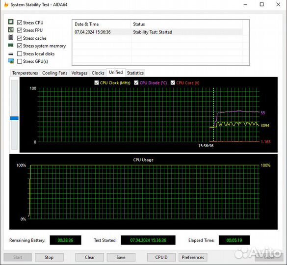The height and width of the screenshot is (265, 287).
Task: Click the RAM module icon beside Stress system memory
Action: coord(11,45)
